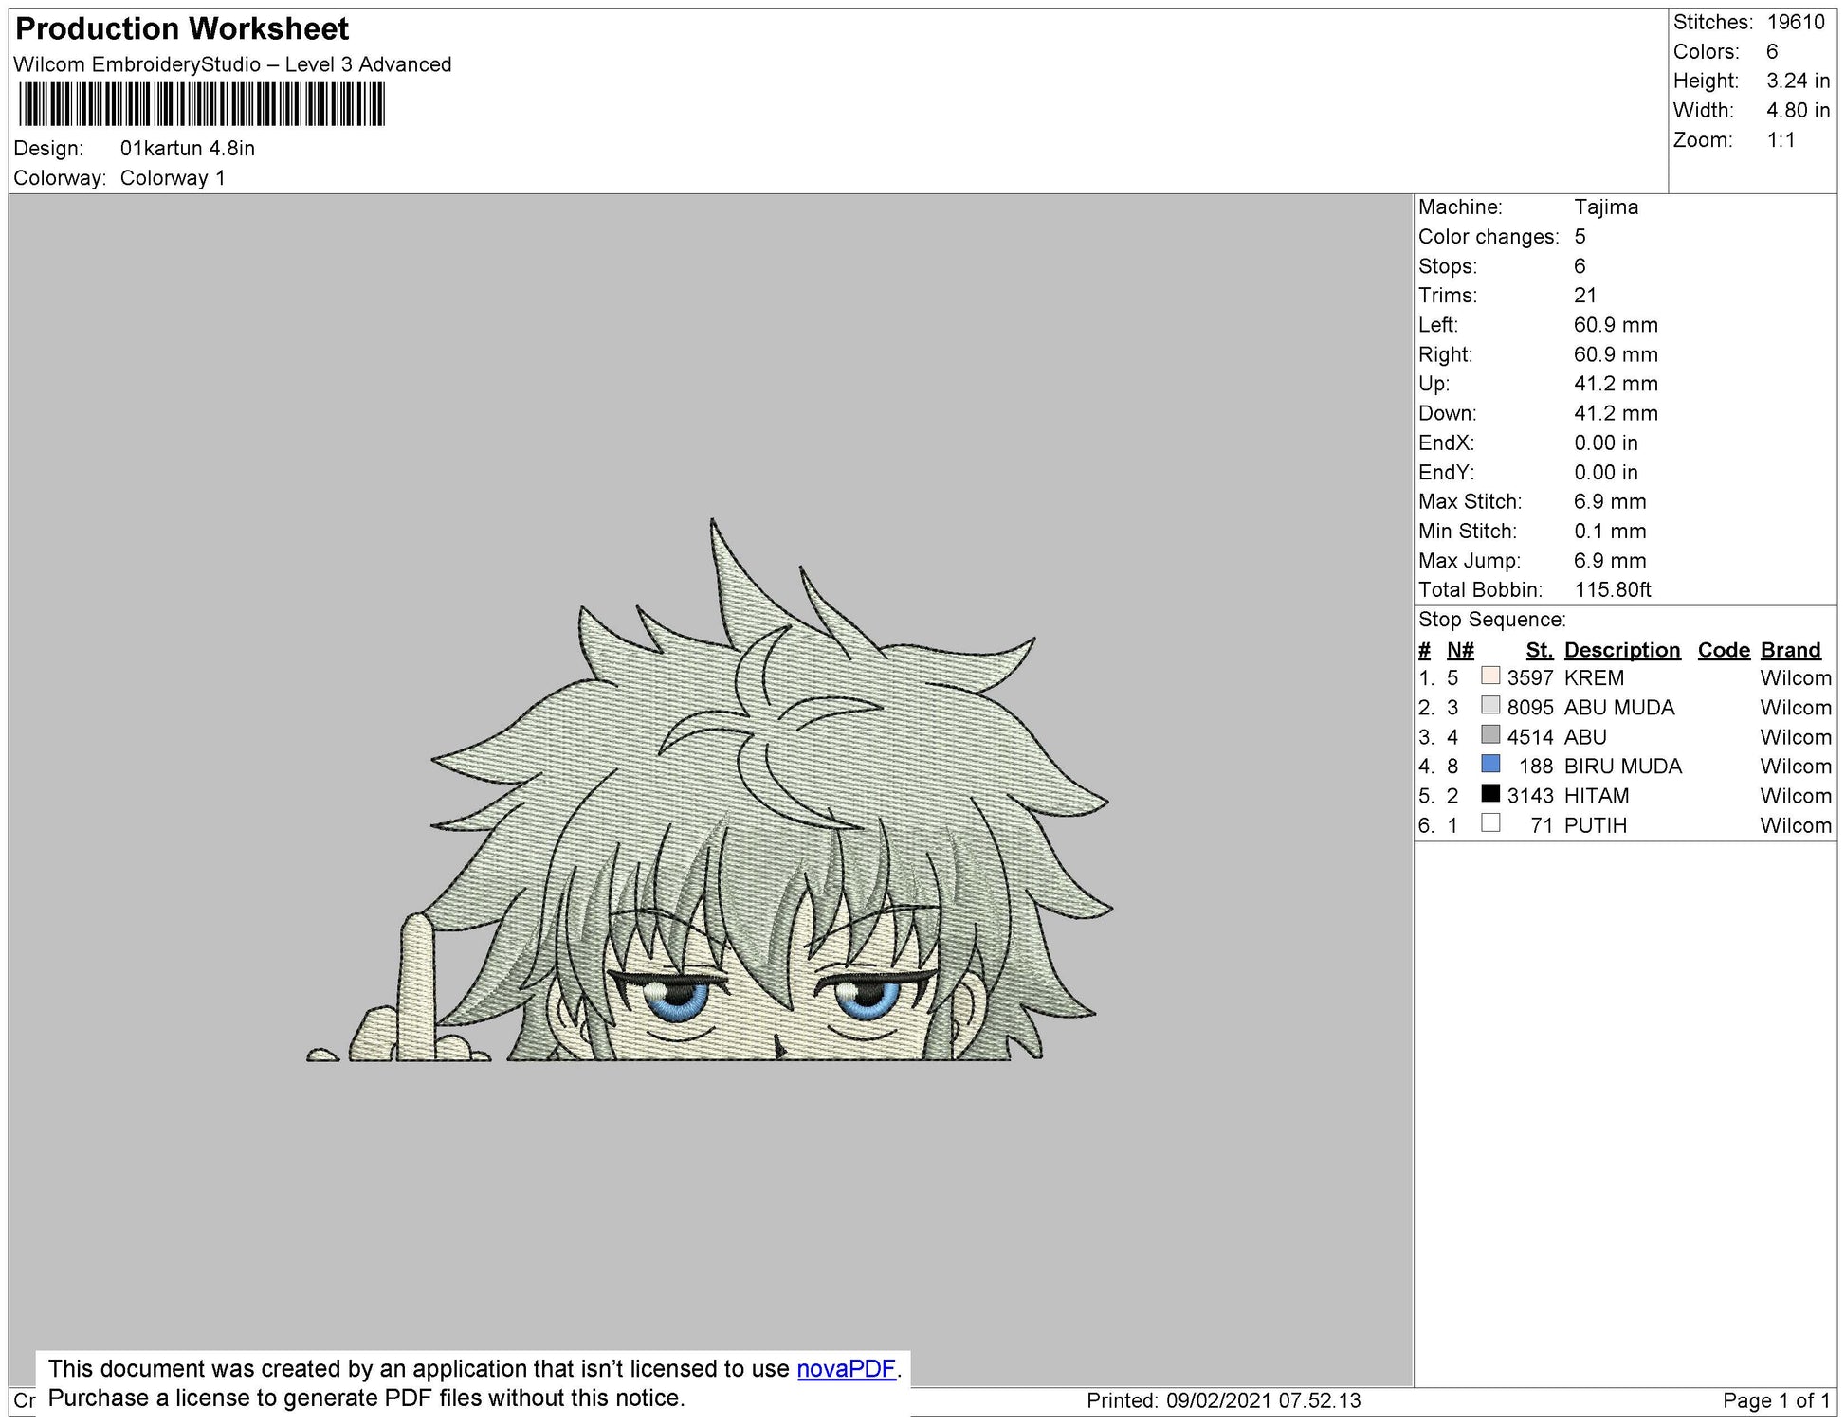This screenshot has width=1845, height=1425.
Task: Click the Total Bobbin value 115.80ft
Action: 1613,590
